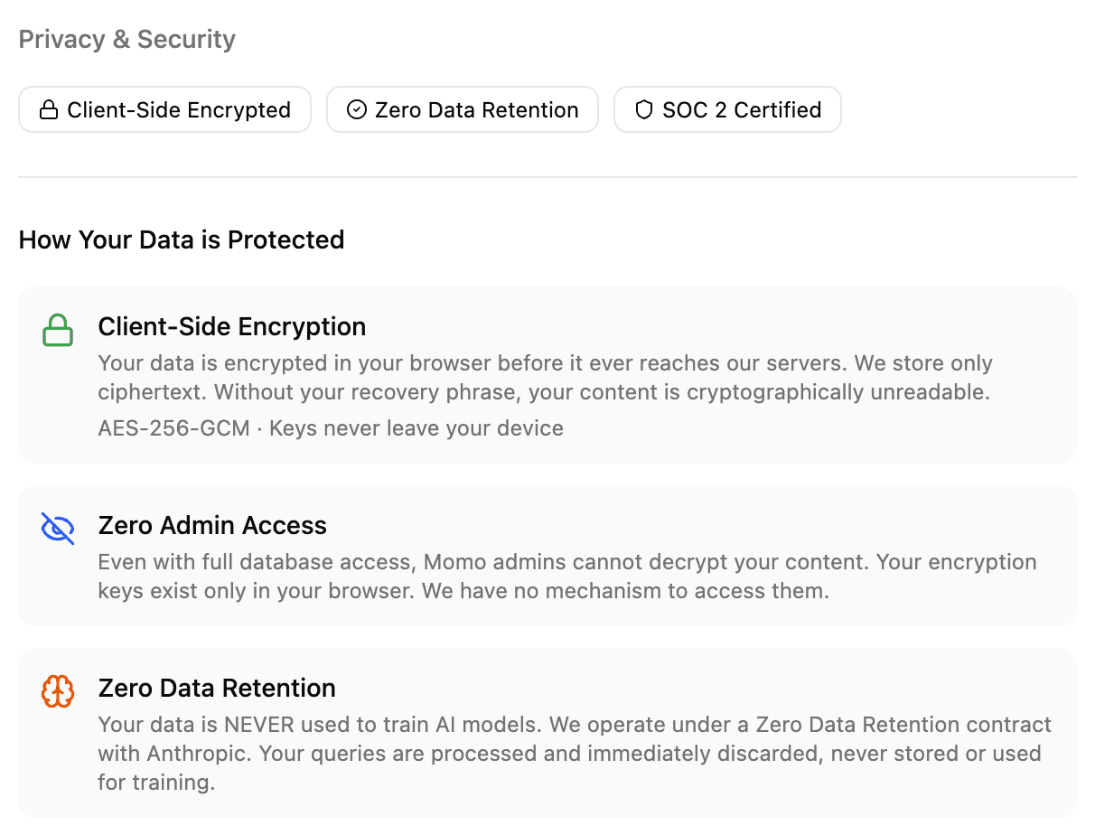Click the shield icon in SOC 2 badge

[644, 110]
